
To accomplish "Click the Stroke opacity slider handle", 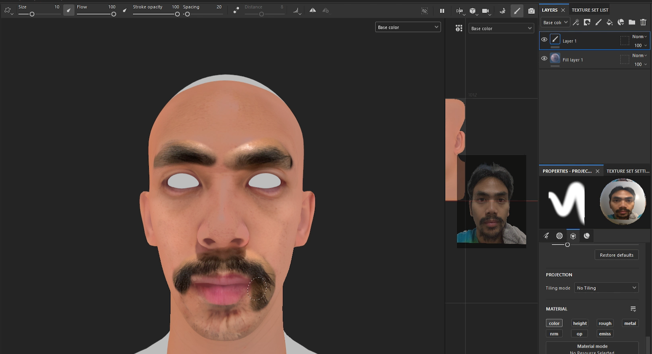I will click(177, 14).
